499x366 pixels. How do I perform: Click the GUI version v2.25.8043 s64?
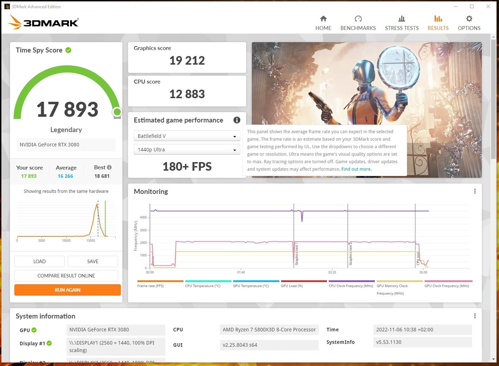[x=269, y=345]
